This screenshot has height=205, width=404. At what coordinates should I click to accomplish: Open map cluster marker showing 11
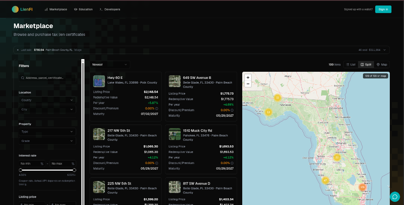pos(277,98)
